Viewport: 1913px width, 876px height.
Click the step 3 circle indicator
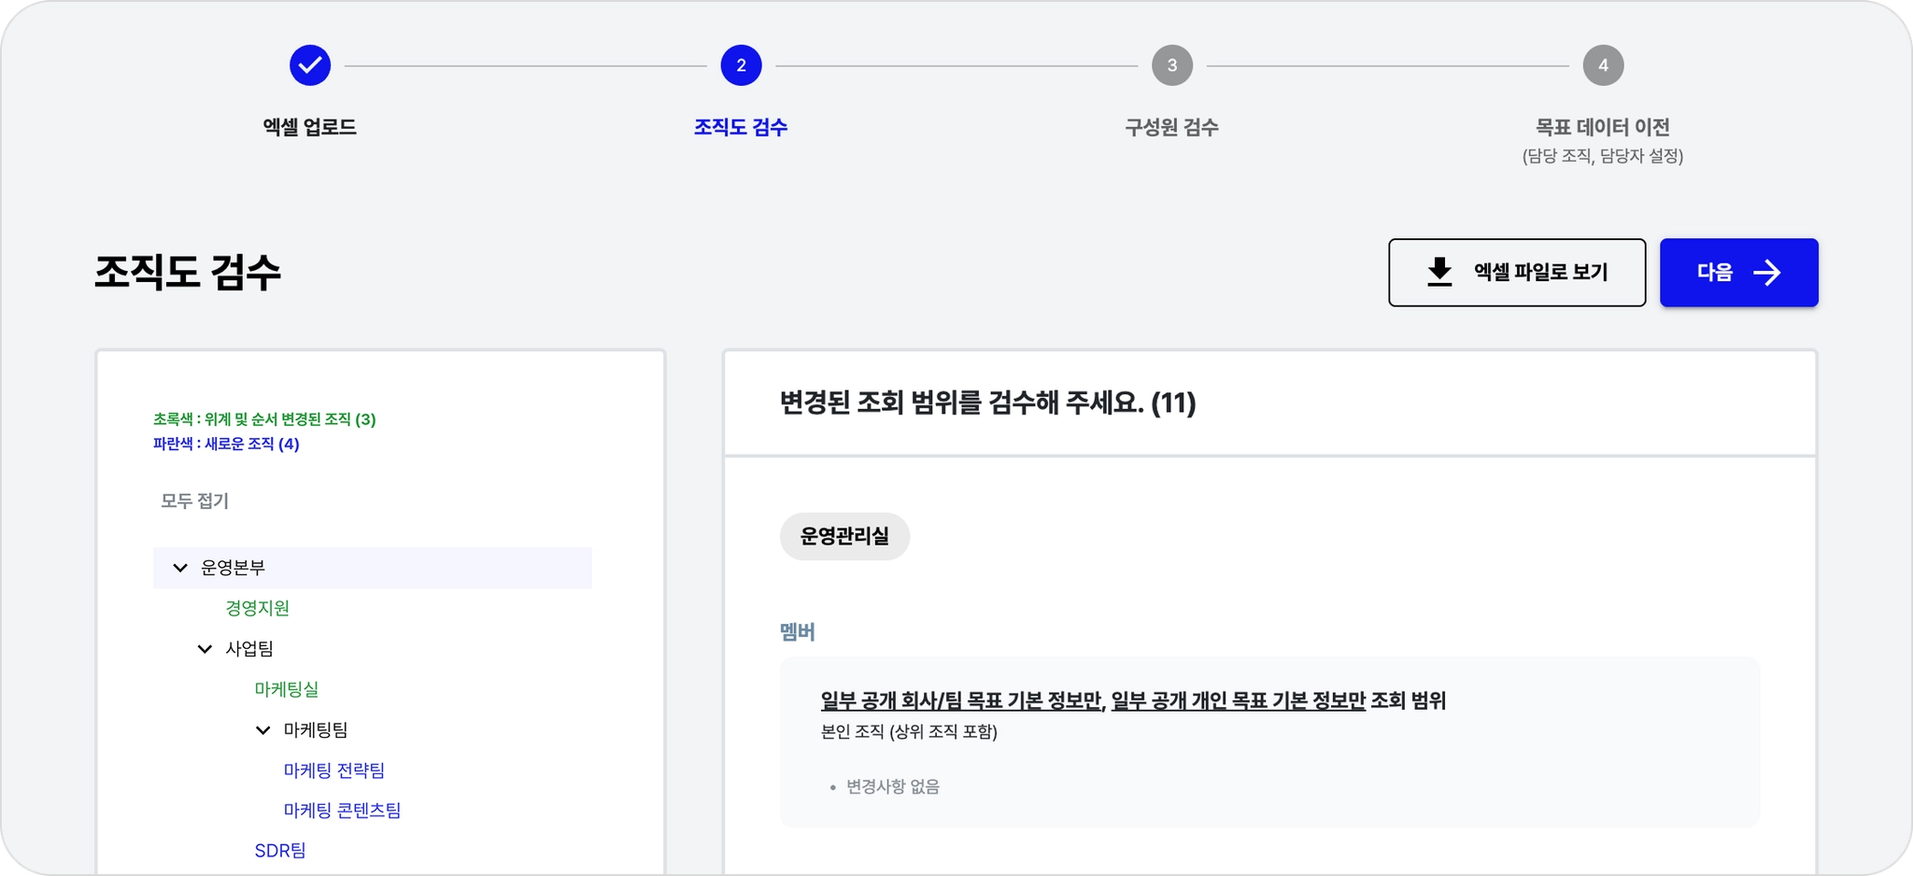tap(1171, 65)
